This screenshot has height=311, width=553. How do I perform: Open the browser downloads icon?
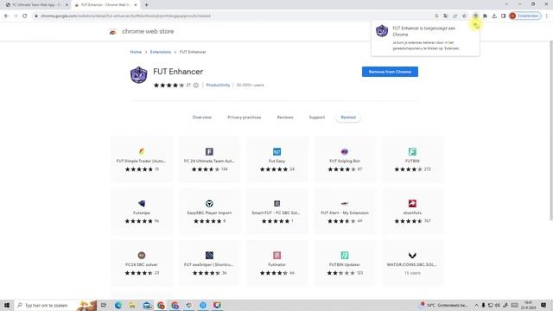494,16
